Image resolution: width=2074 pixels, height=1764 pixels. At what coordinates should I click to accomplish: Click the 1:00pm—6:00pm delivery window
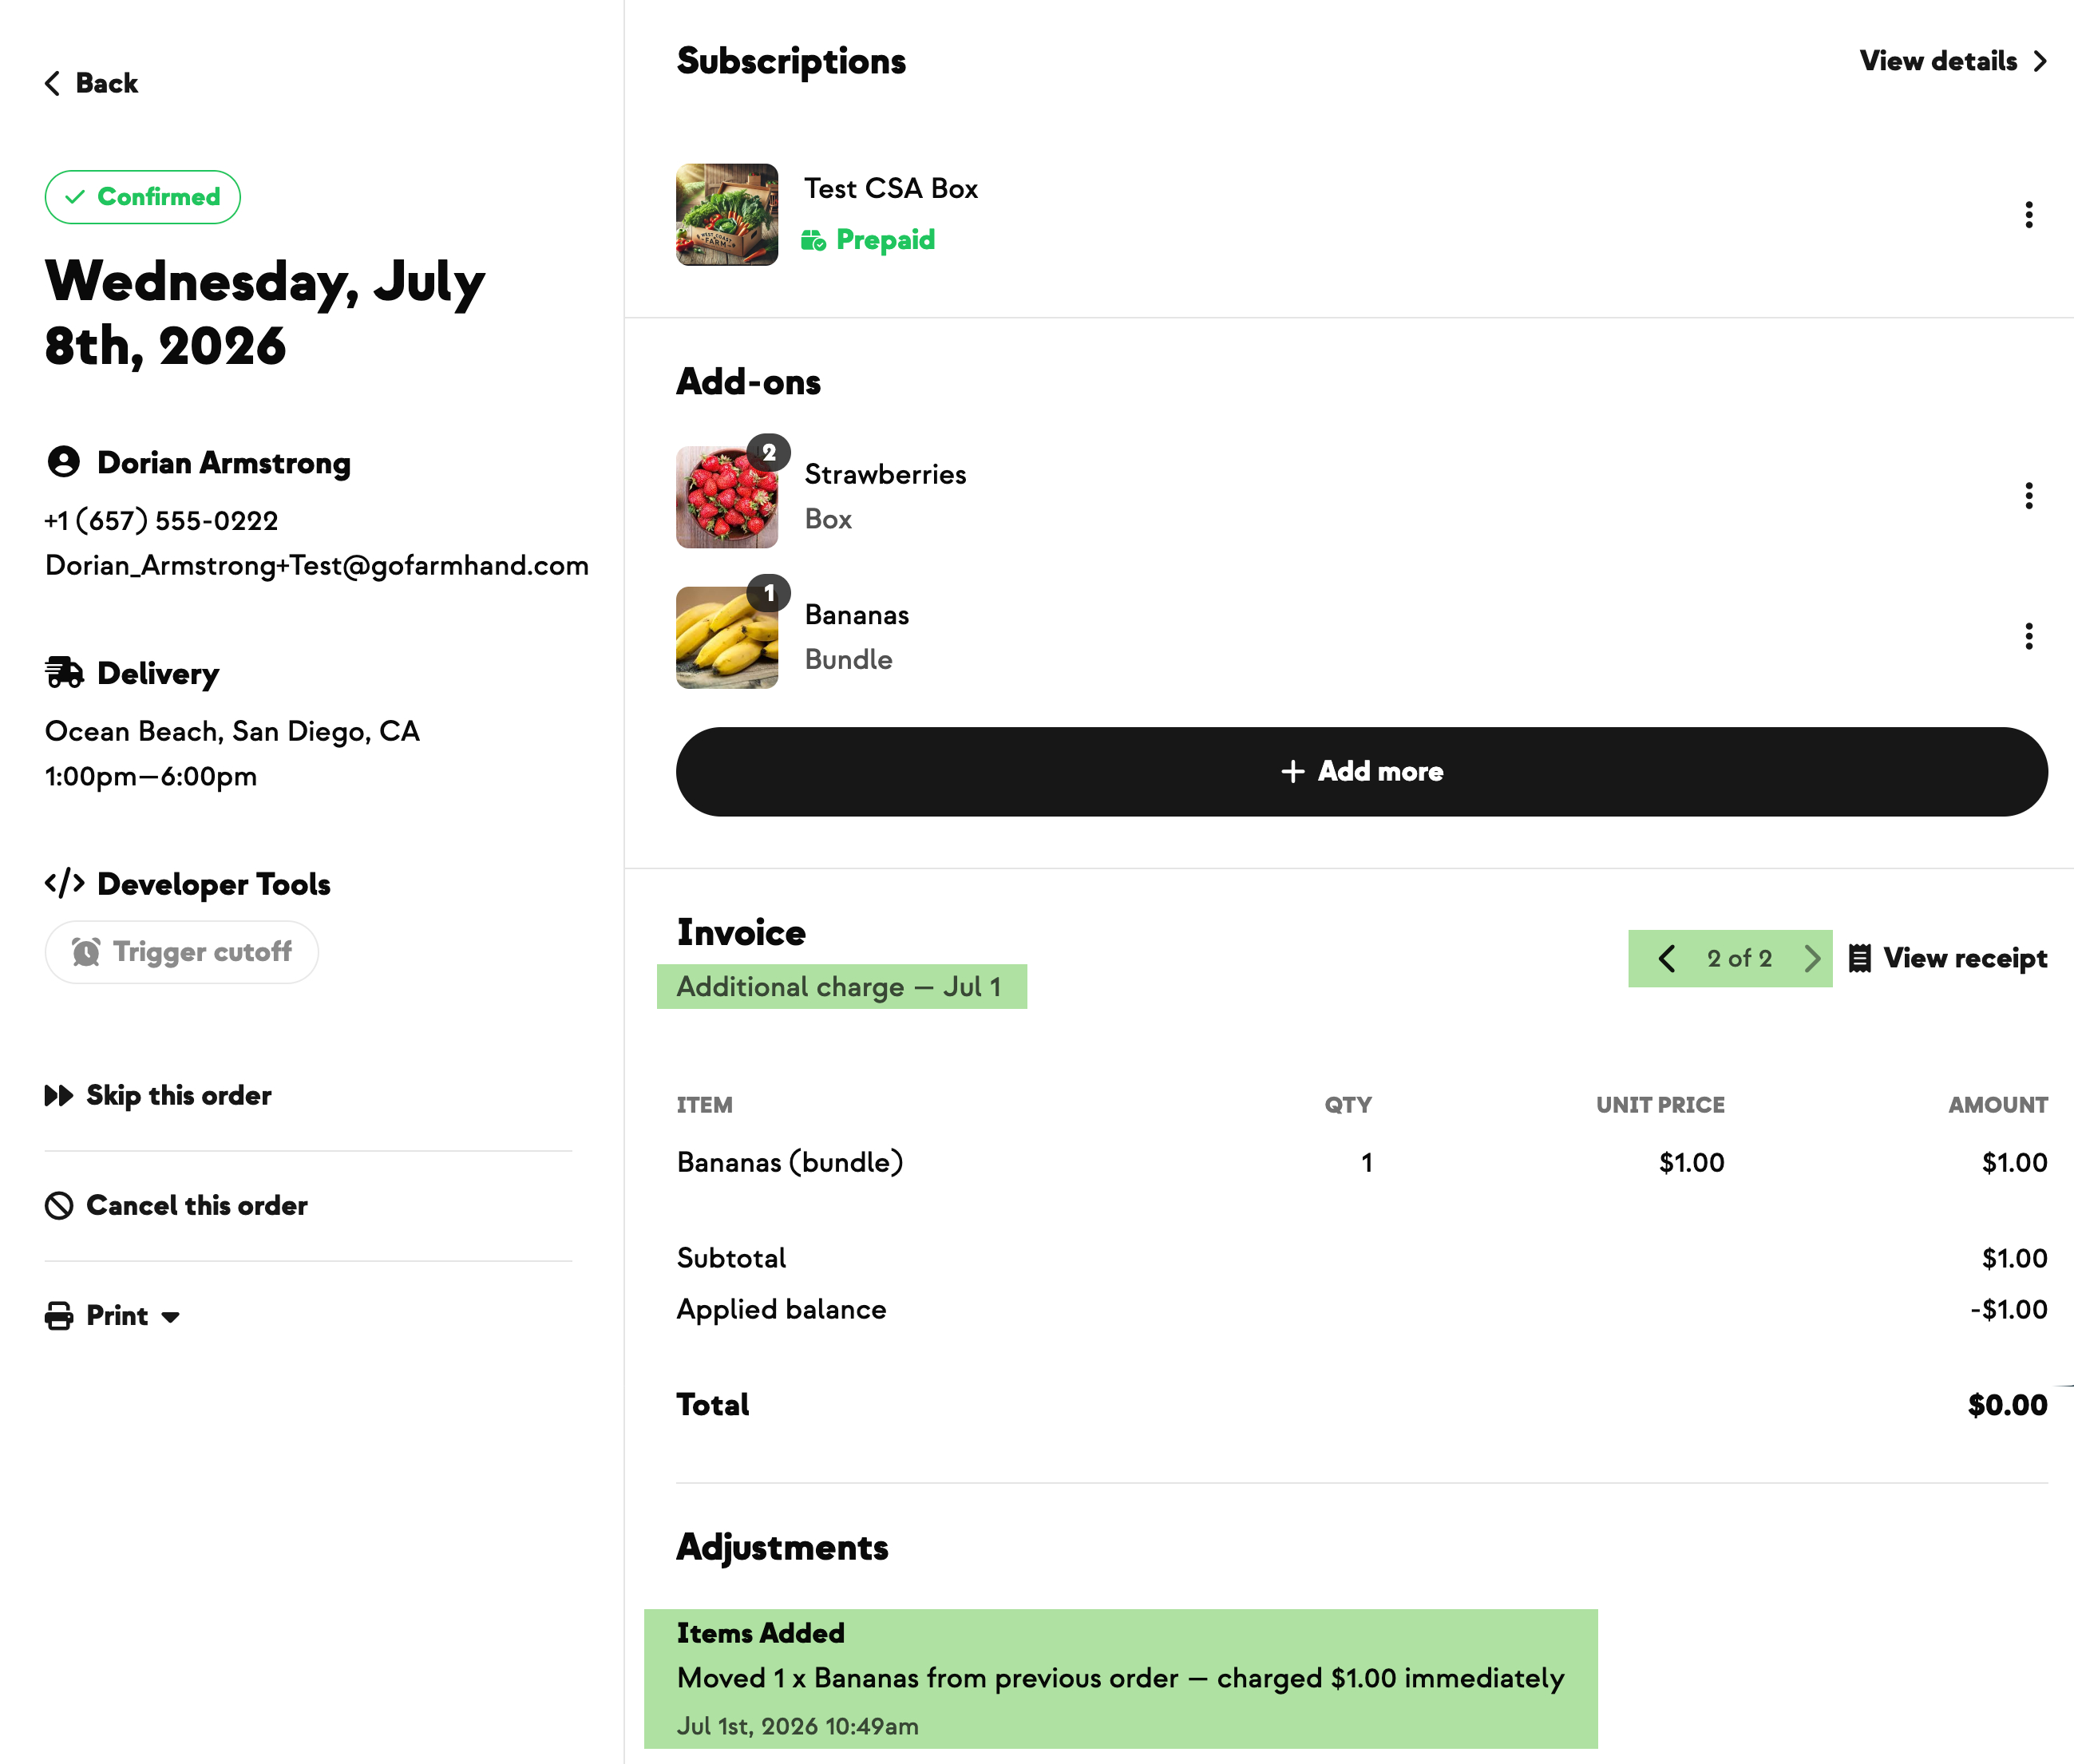[151, 777]
